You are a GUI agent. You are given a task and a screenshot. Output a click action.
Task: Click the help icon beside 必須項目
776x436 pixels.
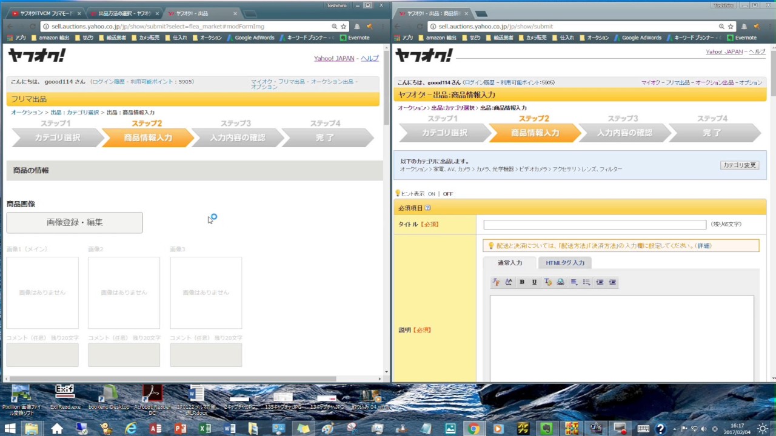point(427,208)
